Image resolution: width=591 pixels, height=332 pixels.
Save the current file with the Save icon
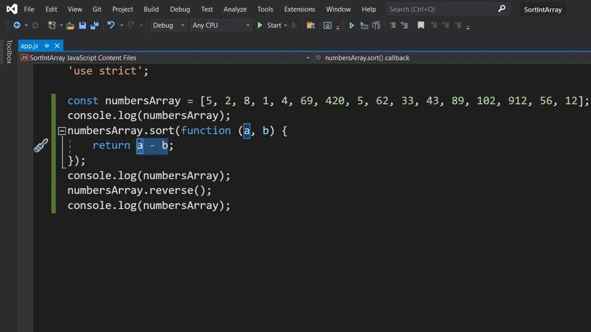click(x=82, y=25)
